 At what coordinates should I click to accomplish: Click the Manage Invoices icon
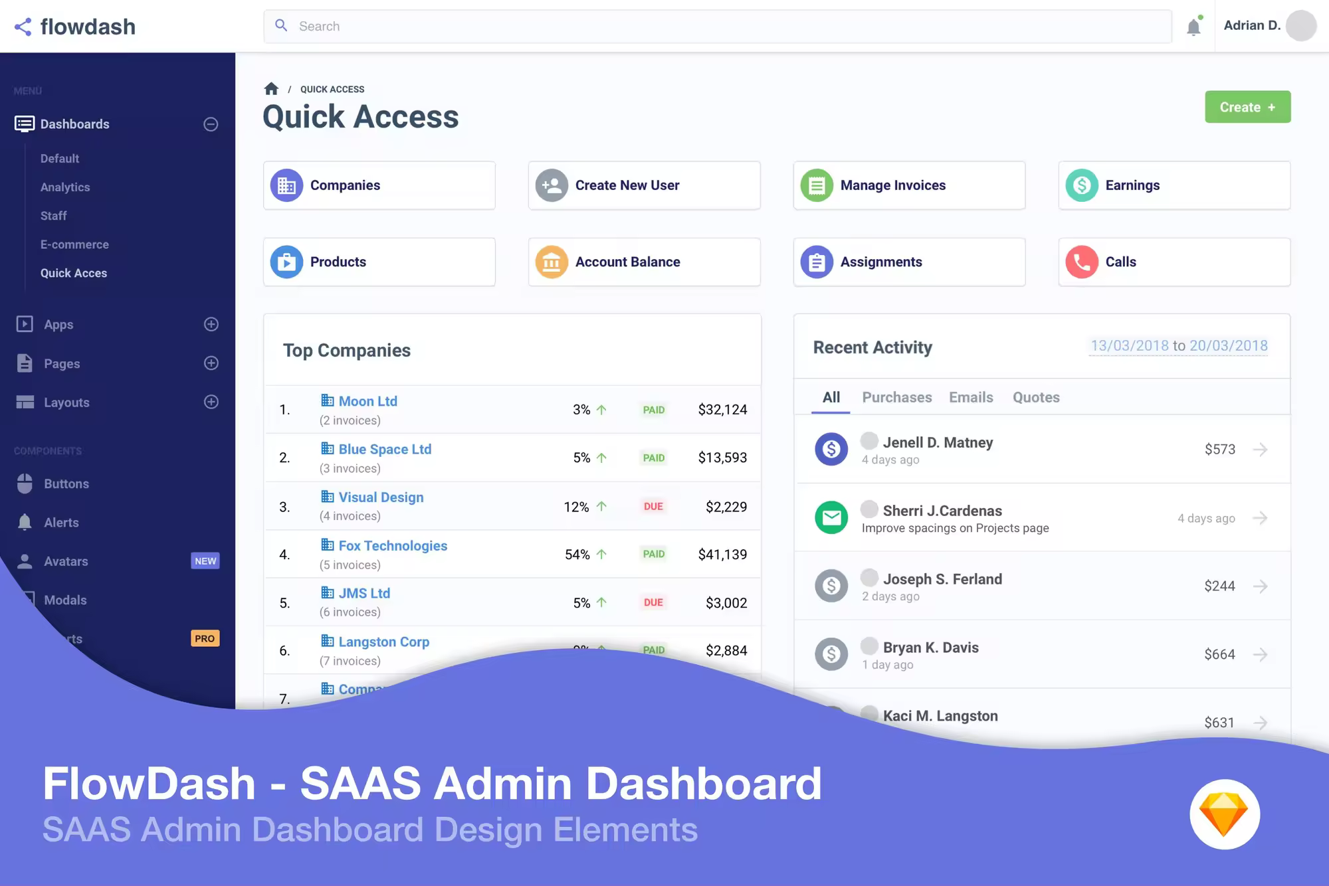pos(817,185)
